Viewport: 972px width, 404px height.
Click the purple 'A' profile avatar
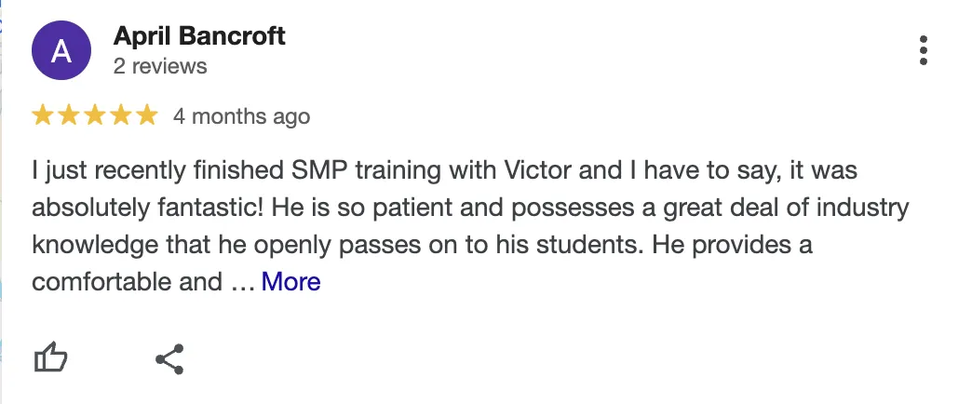(61, 50)
